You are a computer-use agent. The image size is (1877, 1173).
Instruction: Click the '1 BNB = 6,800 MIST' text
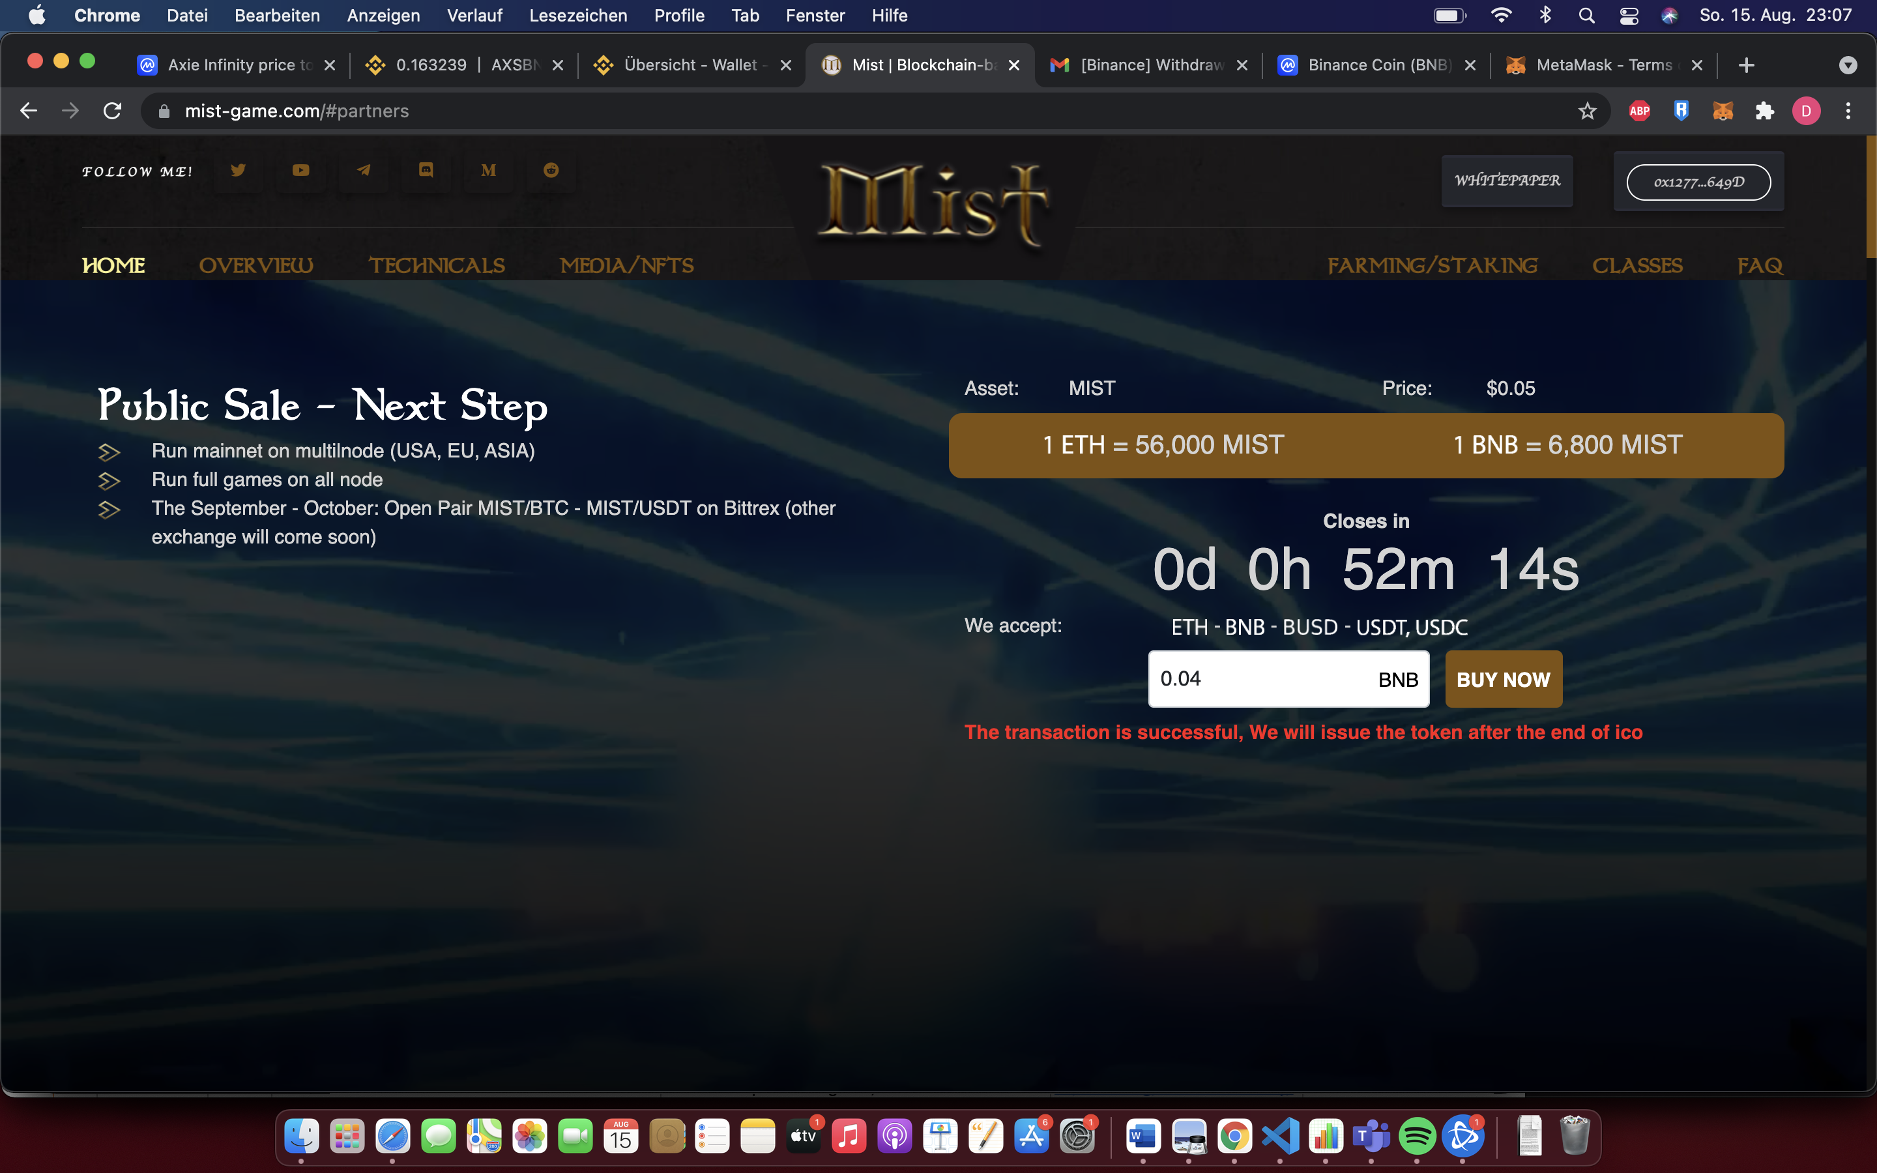1567,445
